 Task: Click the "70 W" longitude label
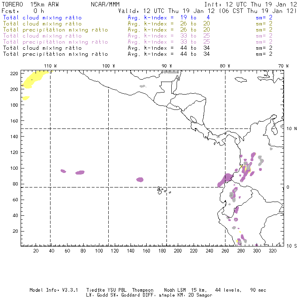click(x=283, y=66)
